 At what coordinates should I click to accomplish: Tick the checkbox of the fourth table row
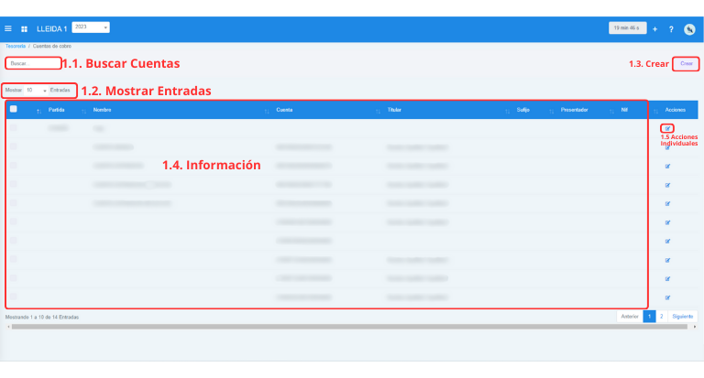tap(14, 184)
